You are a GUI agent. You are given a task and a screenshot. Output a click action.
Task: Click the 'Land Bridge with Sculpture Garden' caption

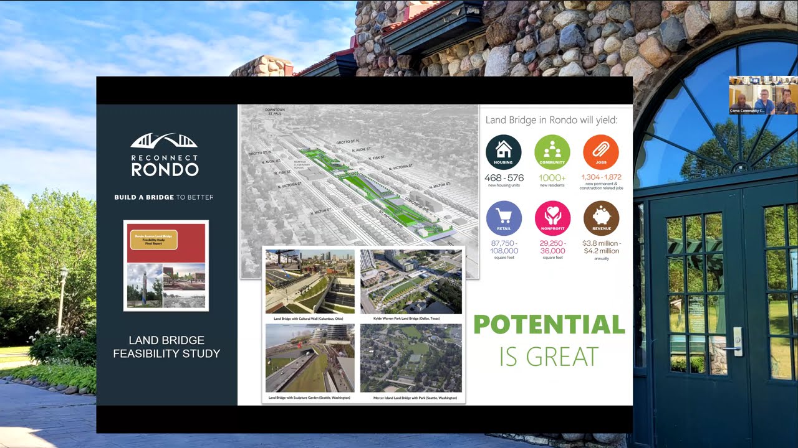coord(309,397)
